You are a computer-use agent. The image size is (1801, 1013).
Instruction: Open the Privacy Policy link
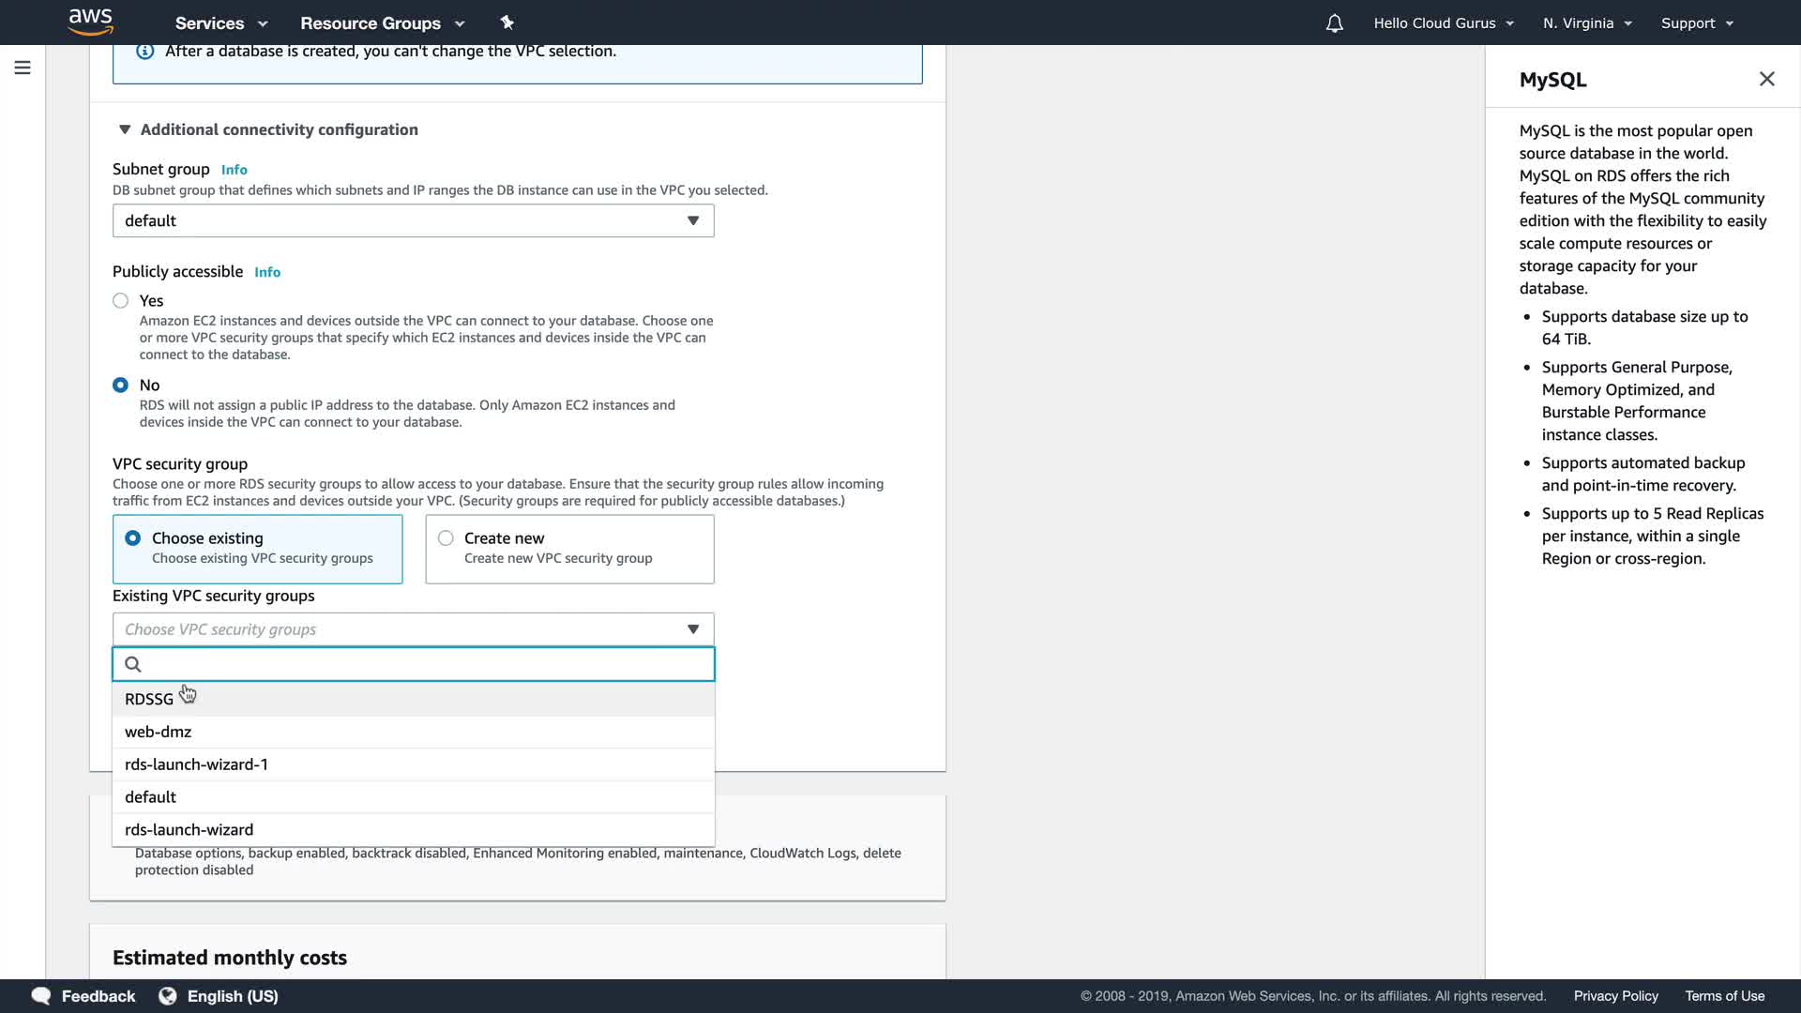1615,996
